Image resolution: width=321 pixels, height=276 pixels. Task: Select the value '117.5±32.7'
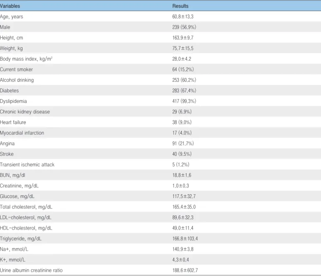pyautogui.click(x=184, y=196)
